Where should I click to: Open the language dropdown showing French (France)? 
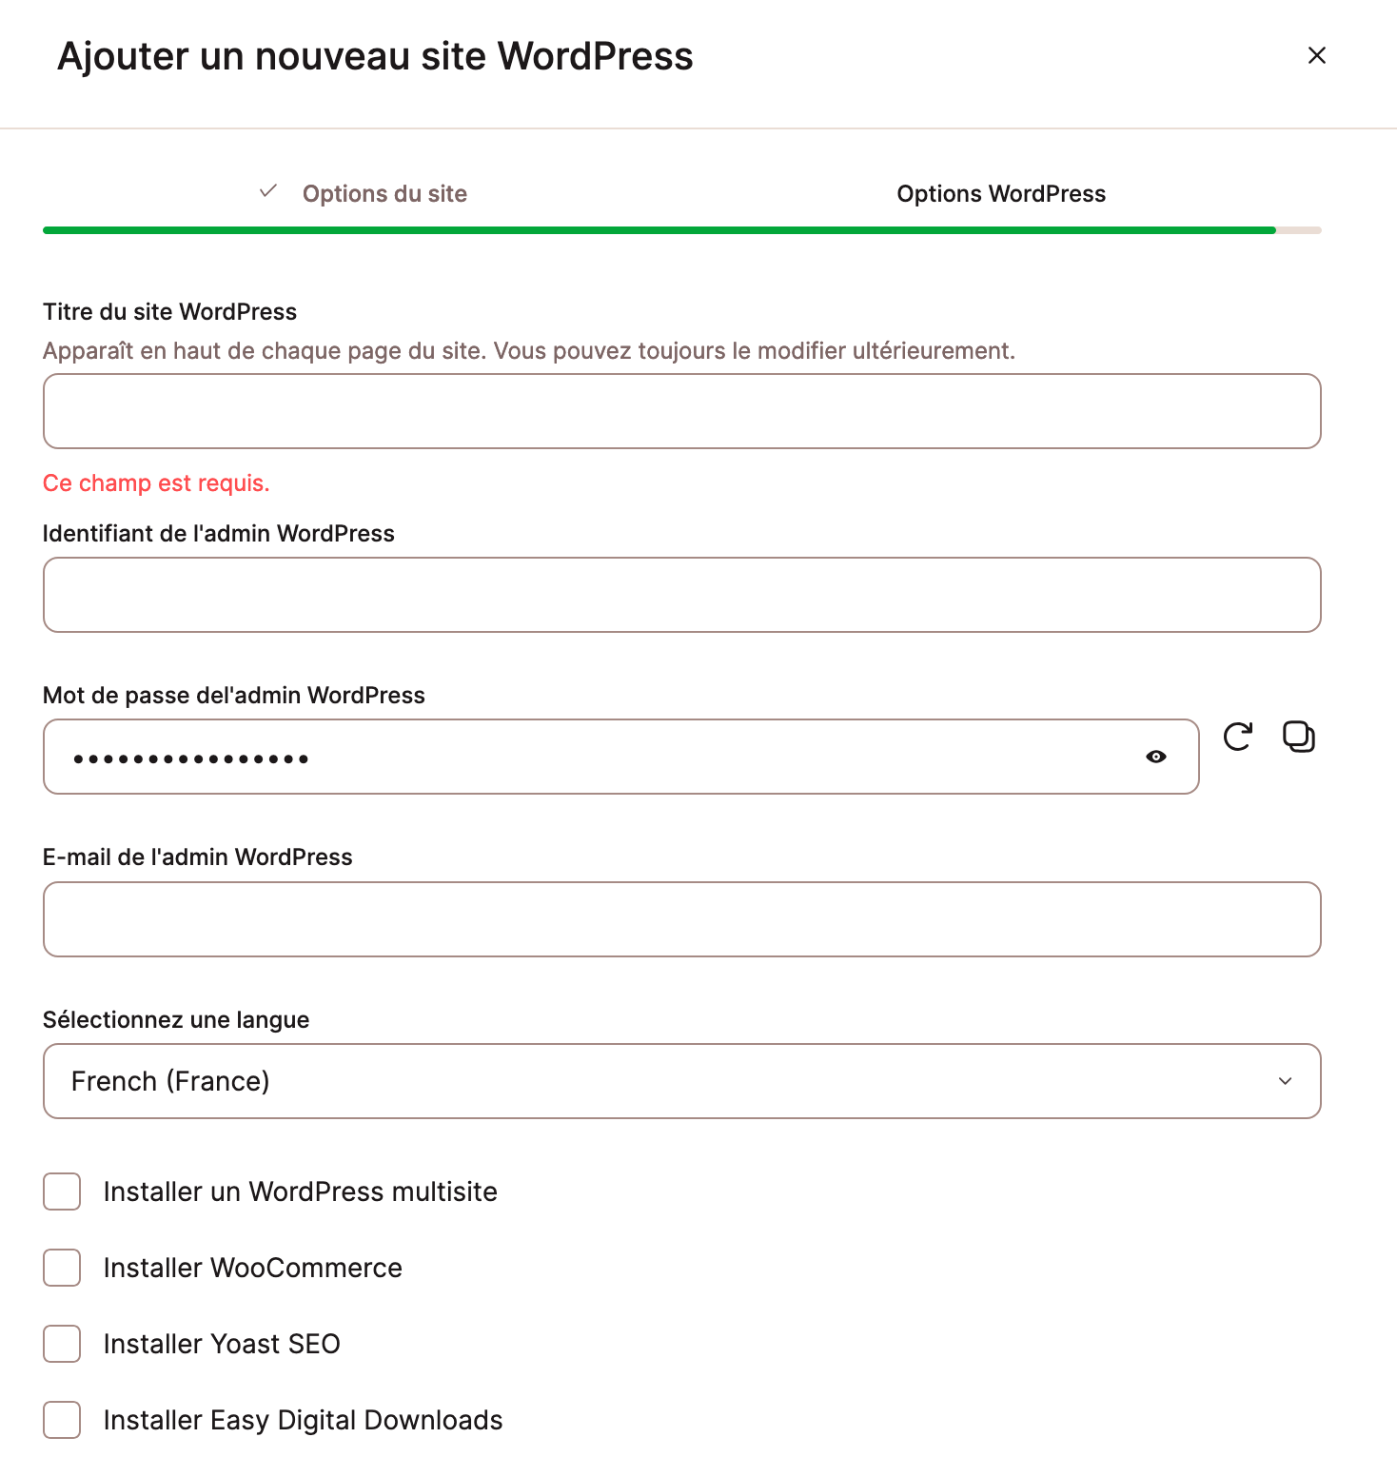[682, 1081]
